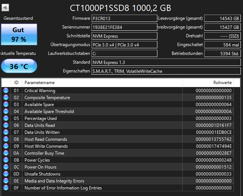Click the Lesevorgänge value 14543 GB
243x196 pixels.
tap(223, 18)
